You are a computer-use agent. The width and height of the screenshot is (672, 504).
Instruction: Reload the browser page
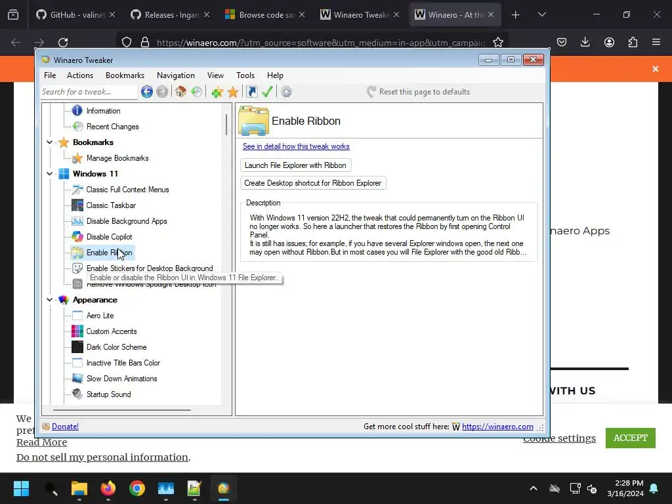[63, 43]
